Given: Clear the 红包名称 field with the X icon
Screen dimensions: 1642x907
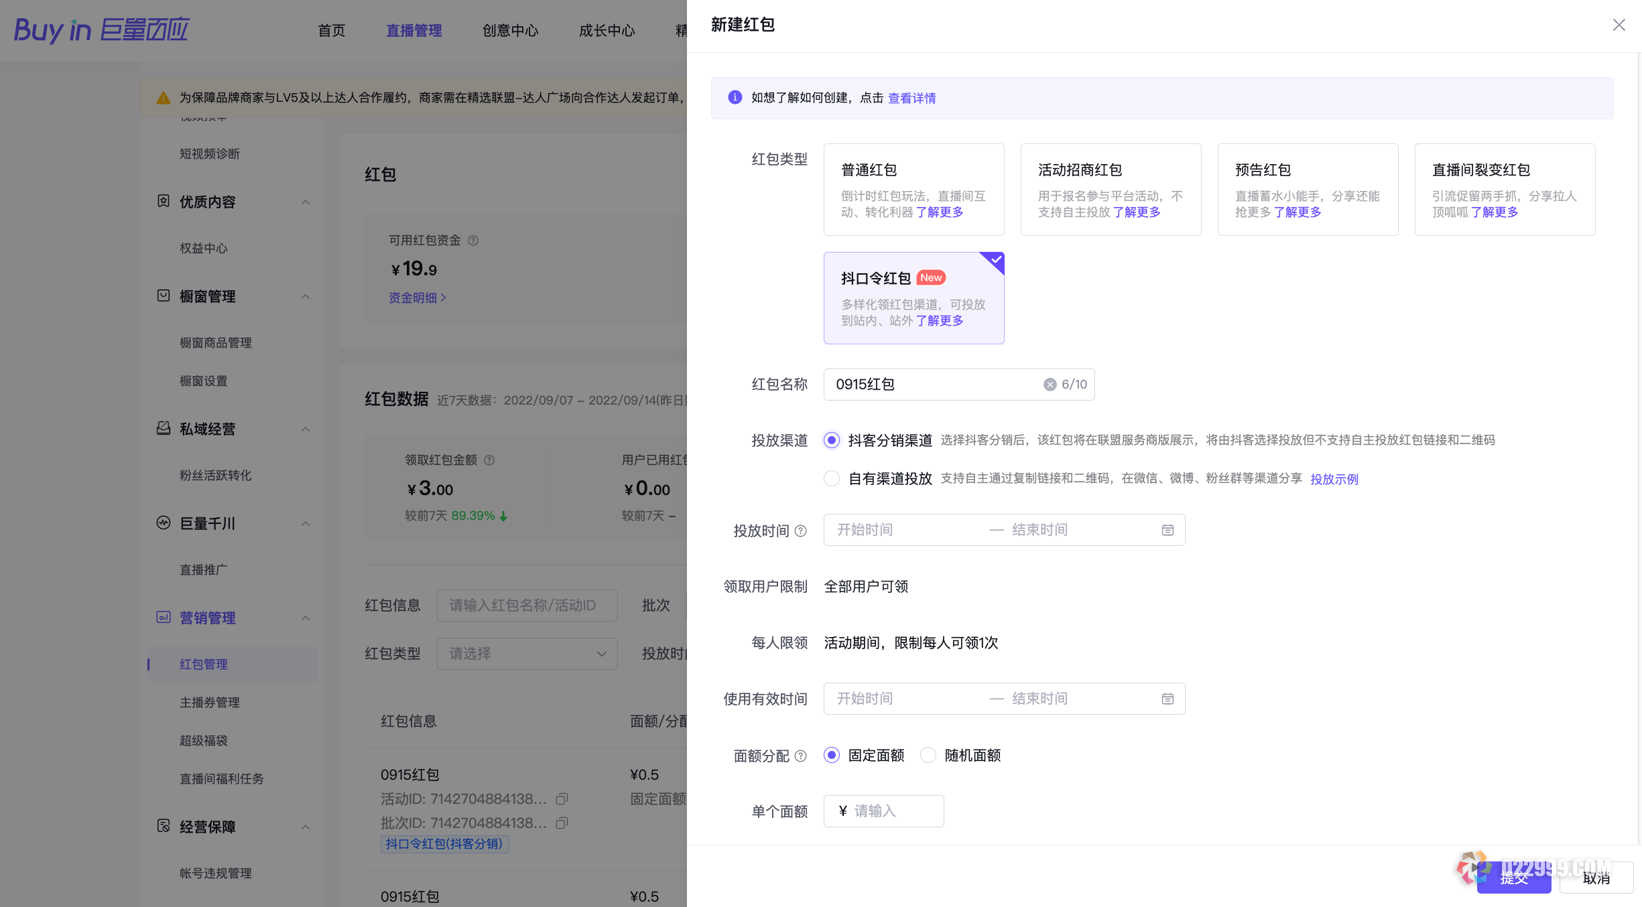Looking at the screenshot, I should click(x=1050, y=385).
